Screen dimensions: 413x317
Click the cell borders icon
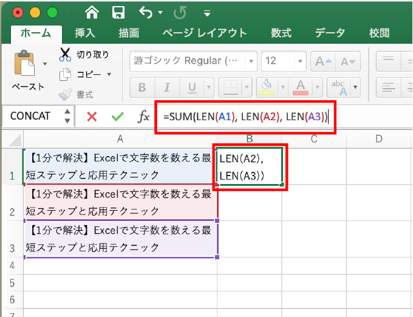[231, 87]
